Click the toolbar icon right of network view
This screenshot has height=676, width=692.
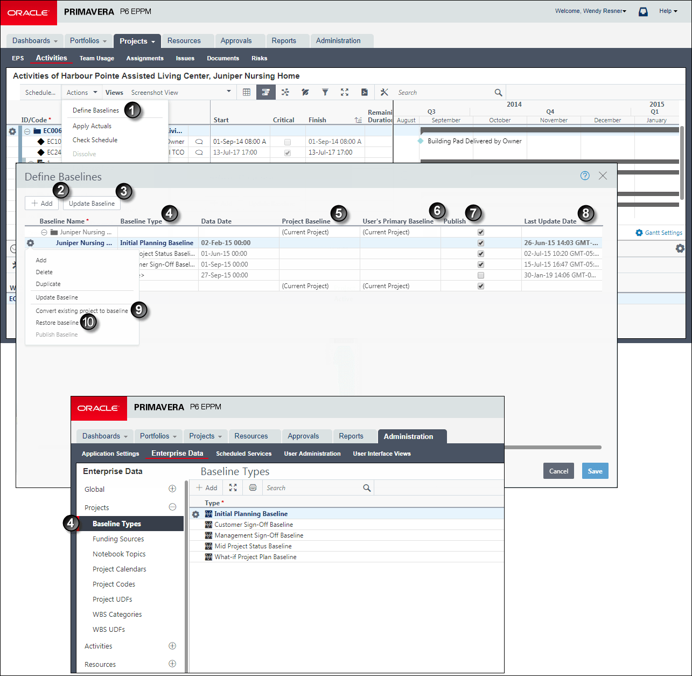click(x=305, y=92)
